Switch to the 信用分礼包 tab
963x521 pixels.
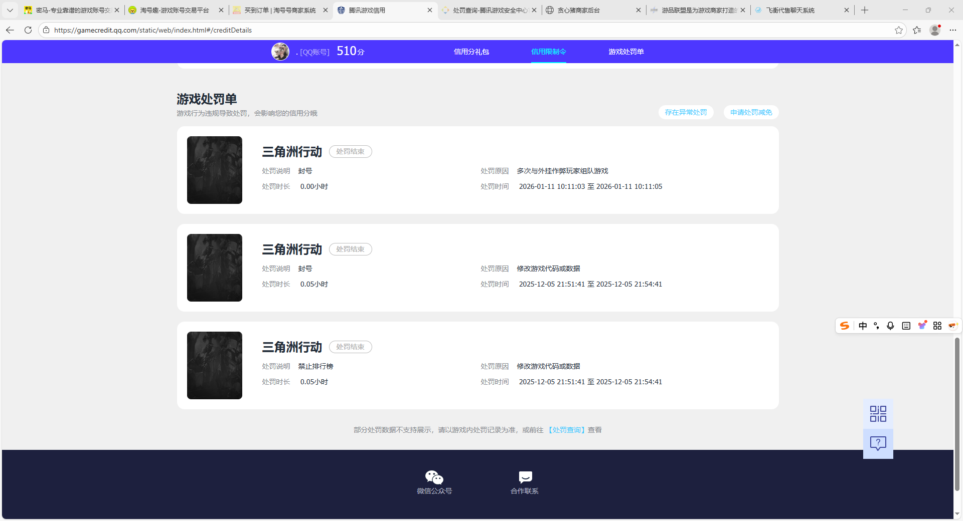471,52
